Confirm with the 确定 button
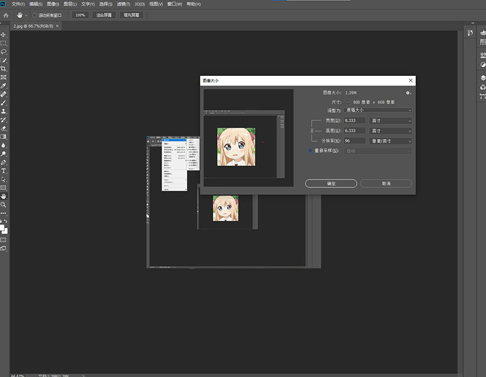 tap(331, 183)
